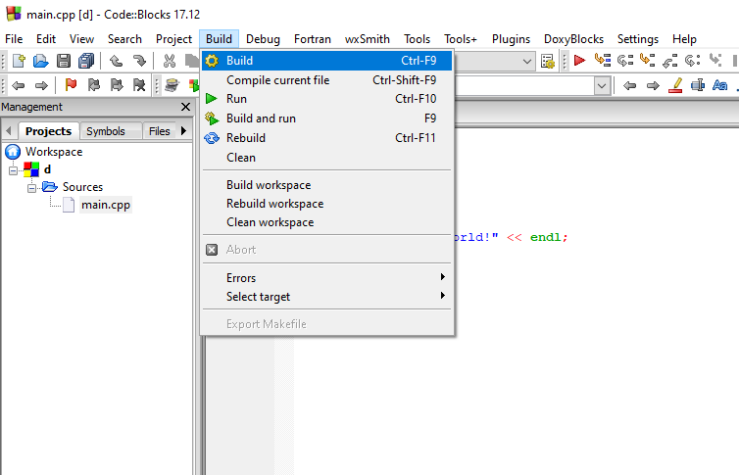Select Run in the Build menu

(326, 99)
